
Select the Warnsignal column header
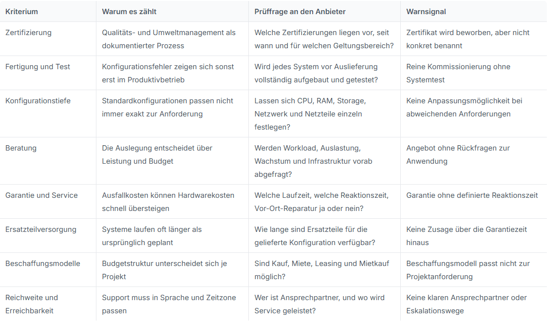(x=426, y=11)
